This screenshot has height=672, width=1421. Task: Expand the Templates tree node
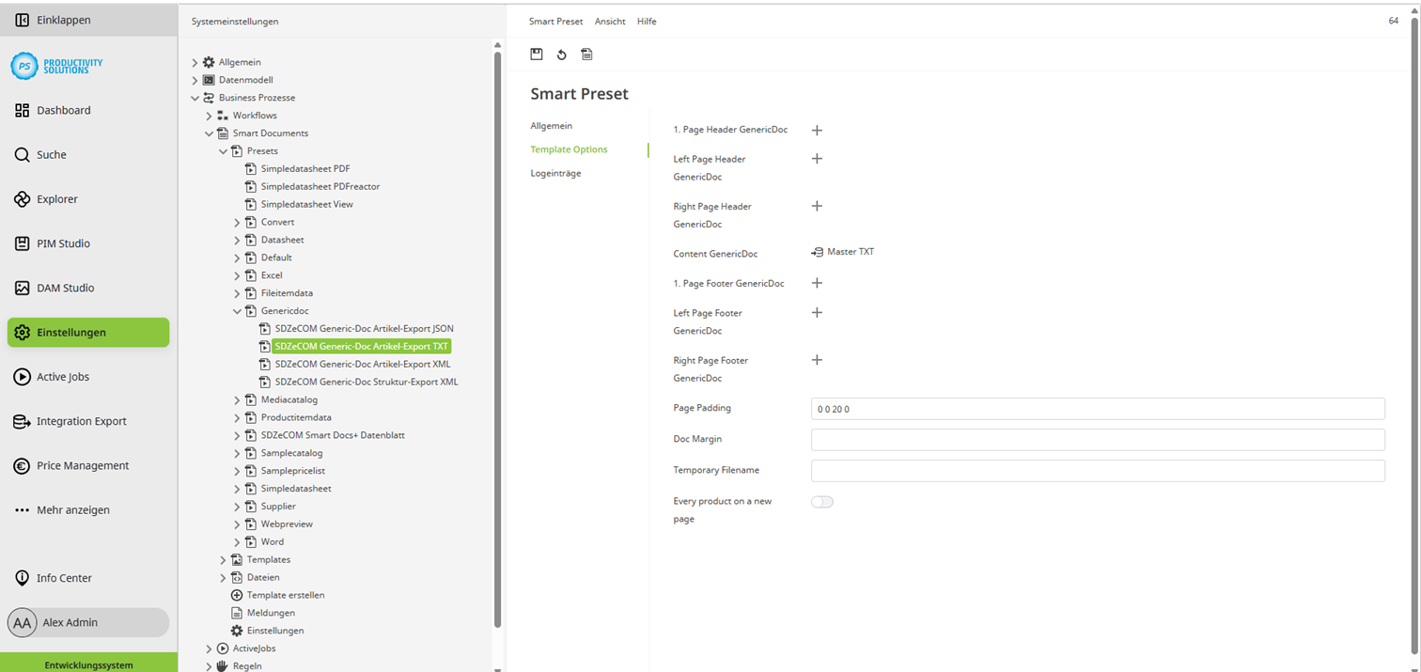[223, 558]
